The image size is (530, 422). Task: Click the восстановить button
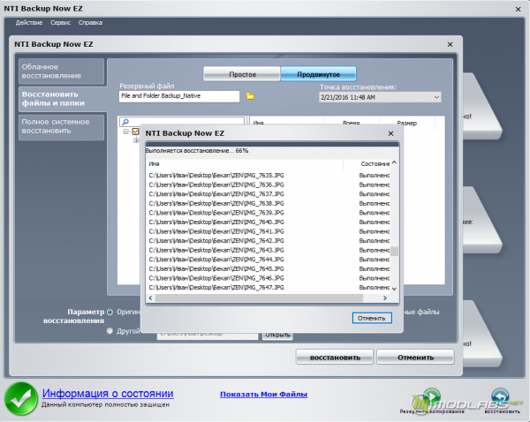coord(335,358)
